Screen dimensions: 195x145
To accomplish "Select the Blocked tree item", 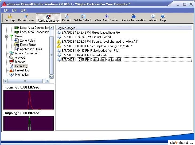I will (x=20, y=62).
